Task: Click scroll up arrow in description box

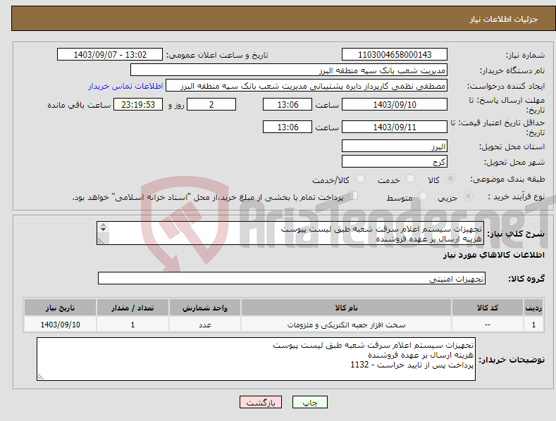Action: coord(103,225)
